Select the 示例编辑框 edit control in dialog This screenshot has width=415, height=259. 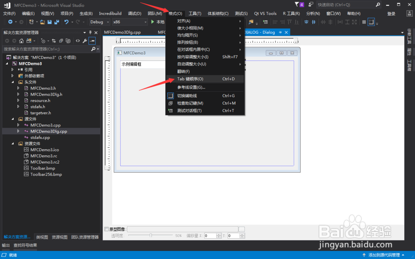point(143,64)
